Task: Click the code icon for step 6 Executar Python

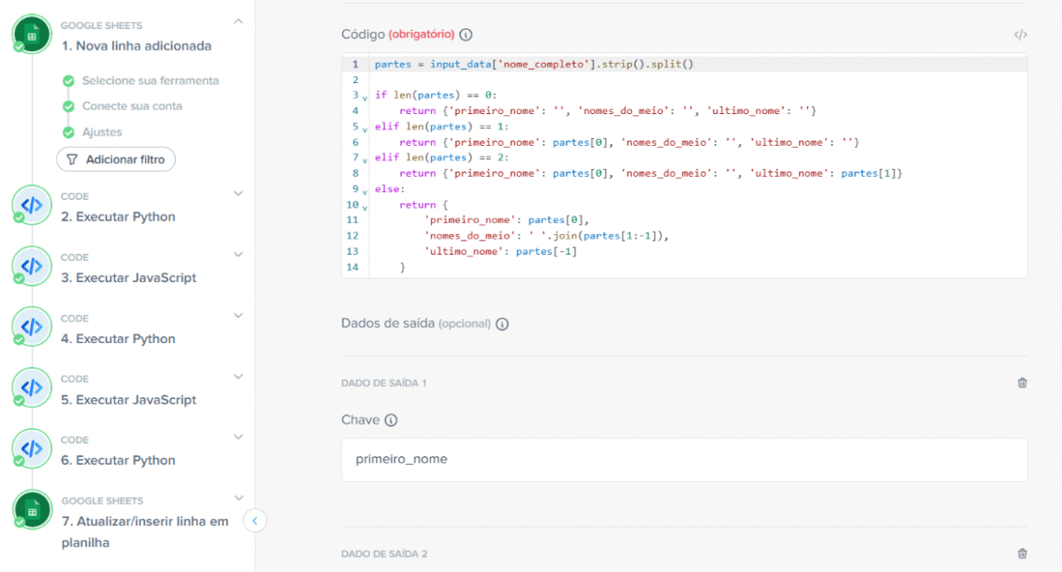Action: pyautogui.click(x=32, y=449)
